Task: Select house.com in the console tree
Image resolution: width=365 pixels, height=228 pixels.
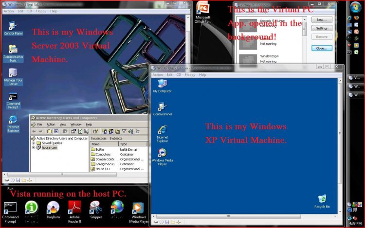Action: click(49, 148)
